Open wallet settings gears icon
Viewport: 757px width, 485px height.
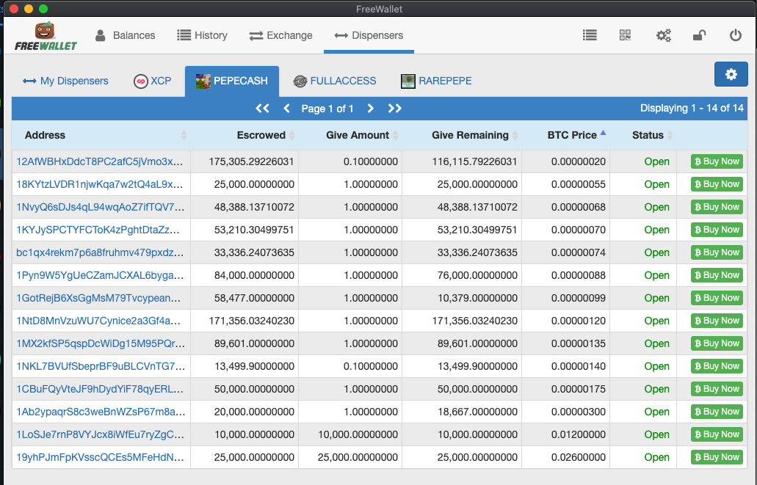tap(663, 35)
